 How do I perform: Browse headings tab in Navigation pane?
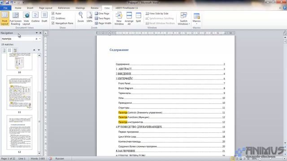(x=4, y=50)
